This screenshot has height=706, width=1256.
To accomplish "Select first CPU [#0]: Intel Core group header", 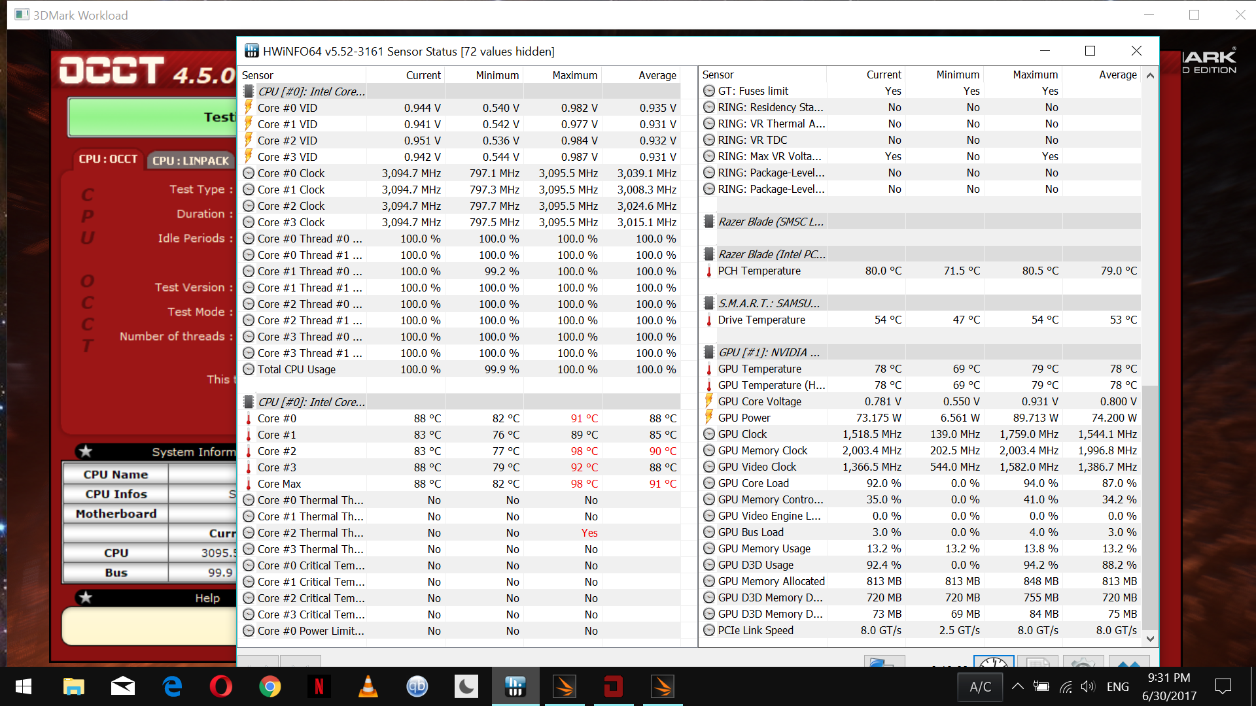I will 461,92.
